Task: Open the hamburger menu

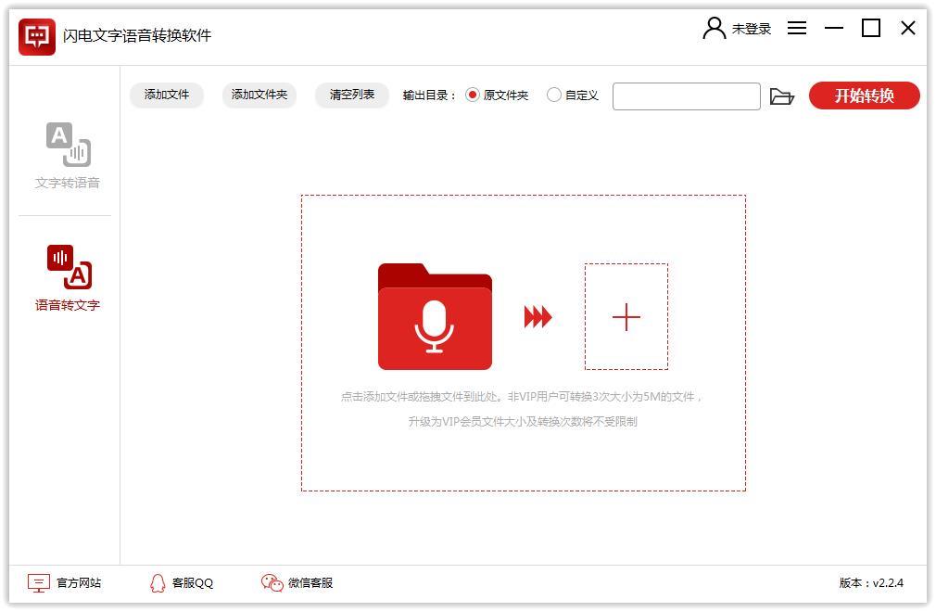Action: pyautogui.click(x=796, y=28)
